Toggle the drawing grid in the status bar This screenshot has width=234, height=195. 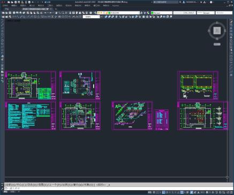click(x=154, y=192)
